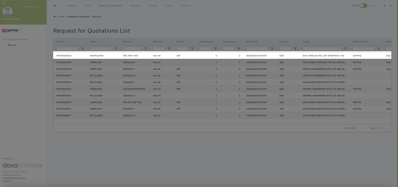Viewport: 398px width, 187px height.
Task: Click the Request for Quotations breadcrumb link
Action: [78, 16]
